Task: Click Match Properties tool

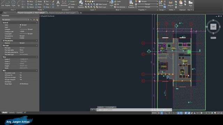Action: (x=131, y=4)
